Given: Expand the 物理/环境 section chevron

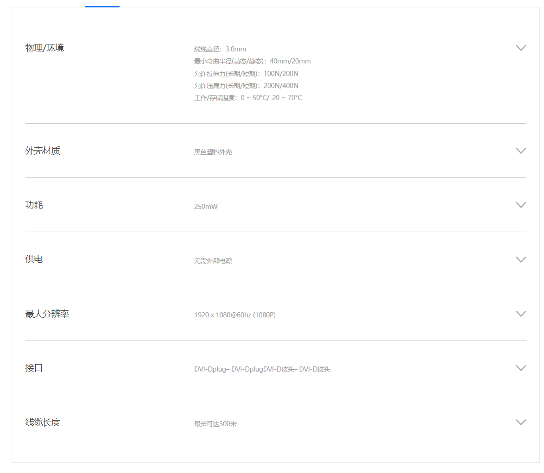Looking at the screenshot, I should point(521,48).
